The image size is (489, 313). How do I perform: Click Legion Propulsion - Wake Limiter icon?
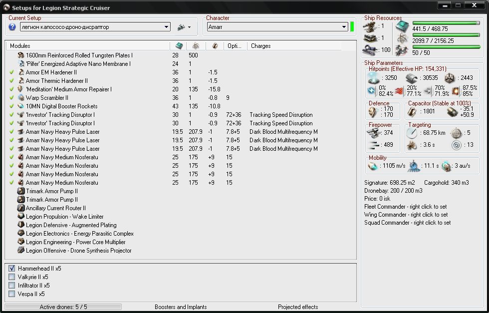tap(21, 216)
